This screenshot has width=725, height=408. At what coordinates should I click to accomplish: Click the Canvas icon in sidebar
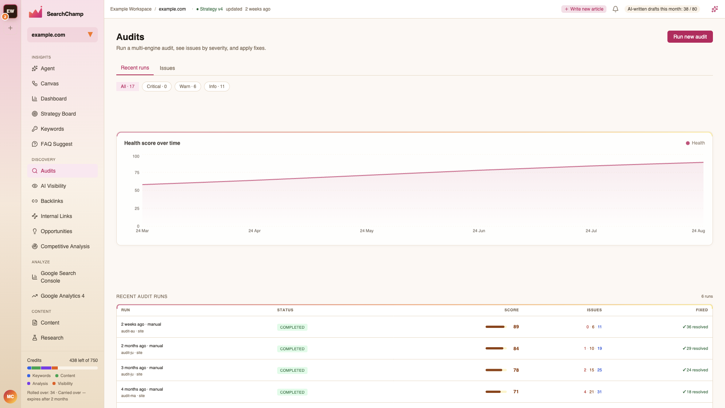pos(35,83)
